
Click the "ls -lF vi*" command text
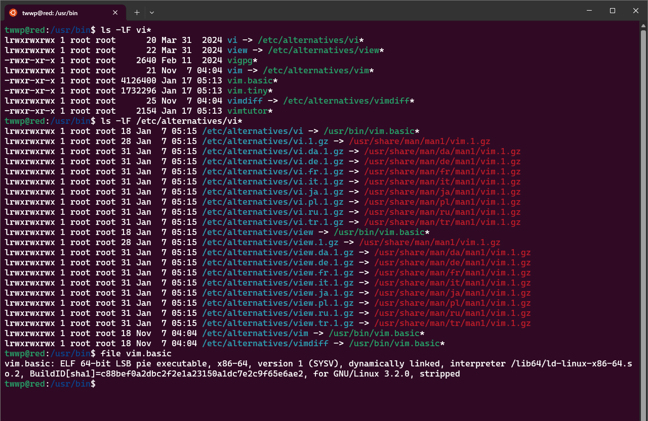click(x=126, y=30)
